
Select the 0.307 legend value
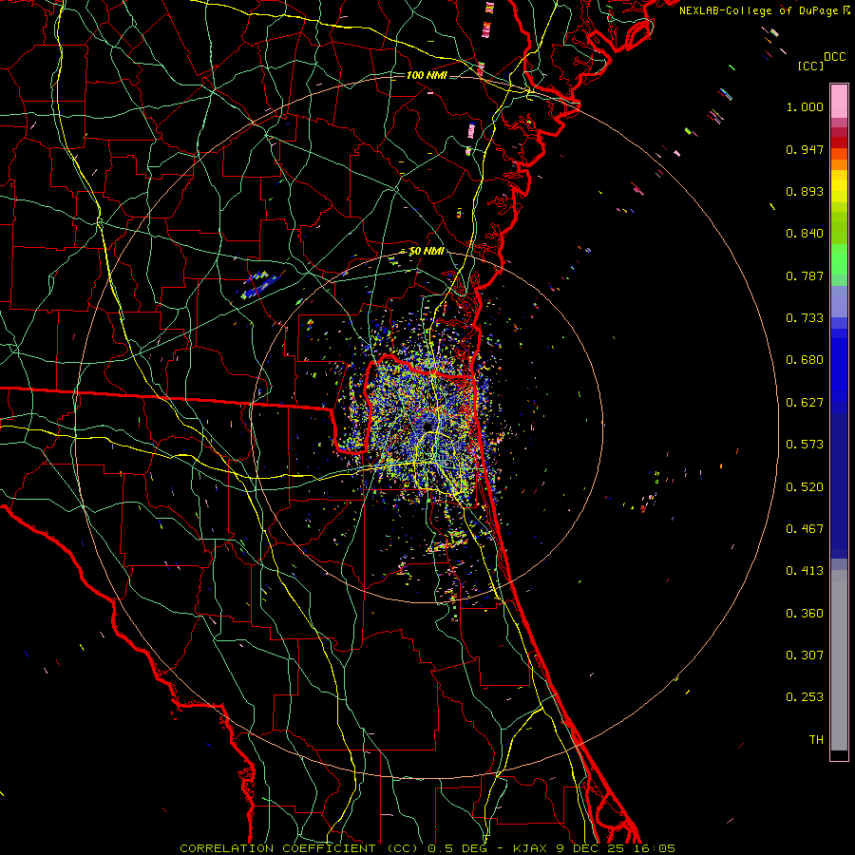point(805,655)
